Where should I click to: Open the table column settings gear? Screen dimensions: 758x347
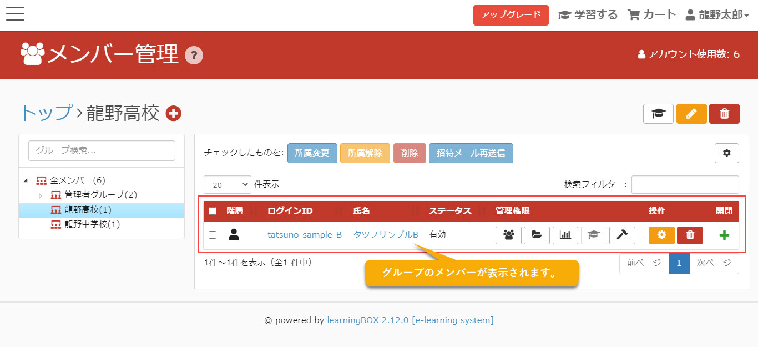tap(726, 153)
